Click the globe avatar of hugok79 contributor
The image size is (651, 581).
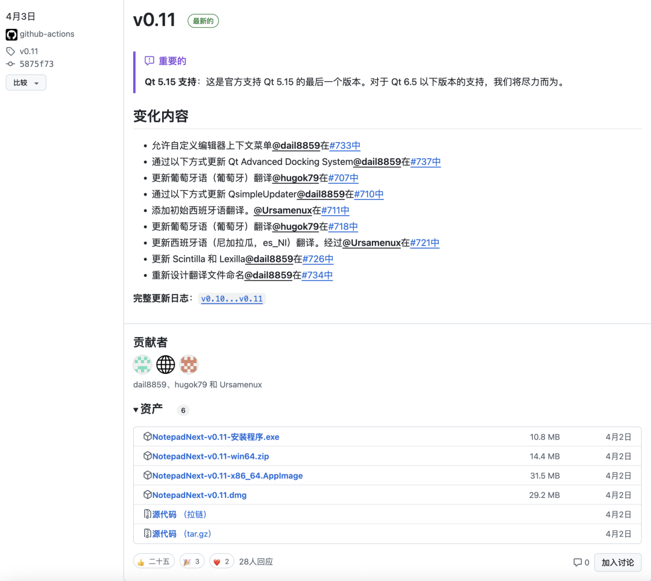pyautogui.click(x=165, y=364)
